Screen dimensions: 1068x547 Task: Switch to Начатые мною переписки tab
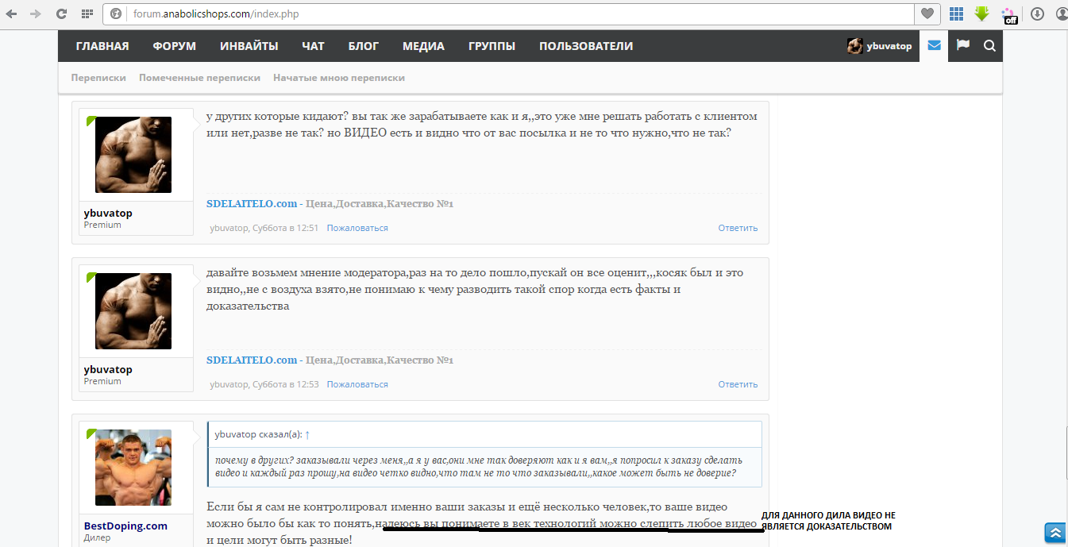[x=339, y=78]
